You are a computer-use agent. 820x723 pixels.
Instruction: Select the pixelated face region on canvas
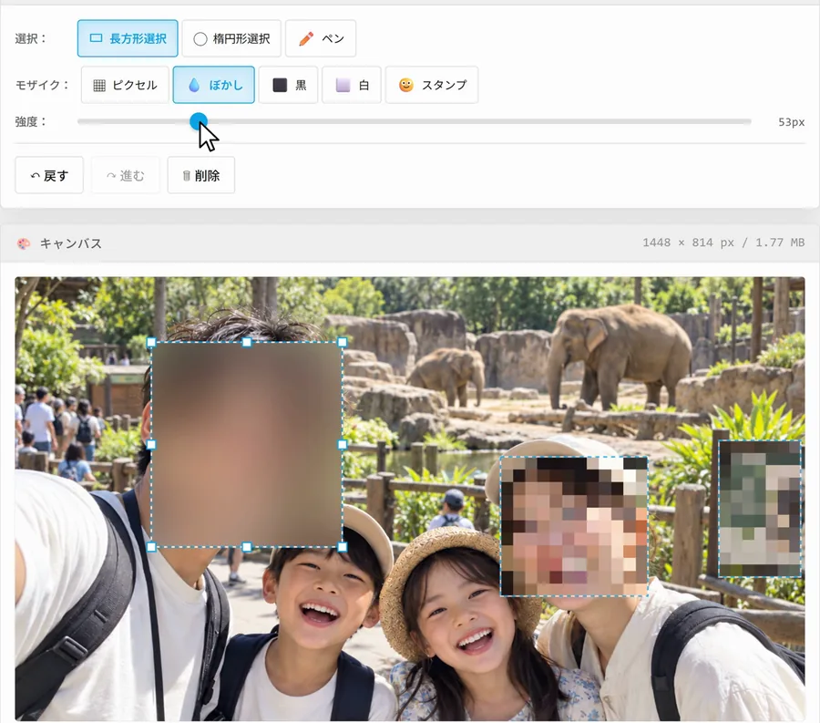574,526
